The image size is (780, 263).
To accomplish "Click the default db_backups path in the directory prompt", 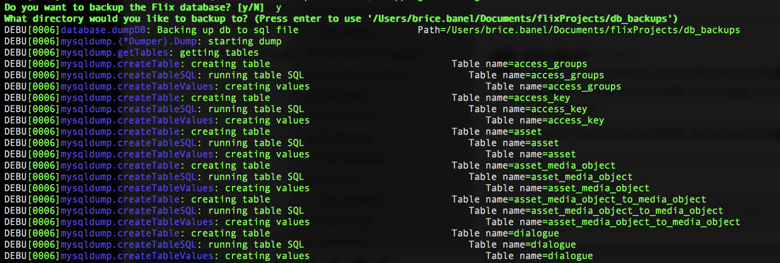I will point(522,19).
